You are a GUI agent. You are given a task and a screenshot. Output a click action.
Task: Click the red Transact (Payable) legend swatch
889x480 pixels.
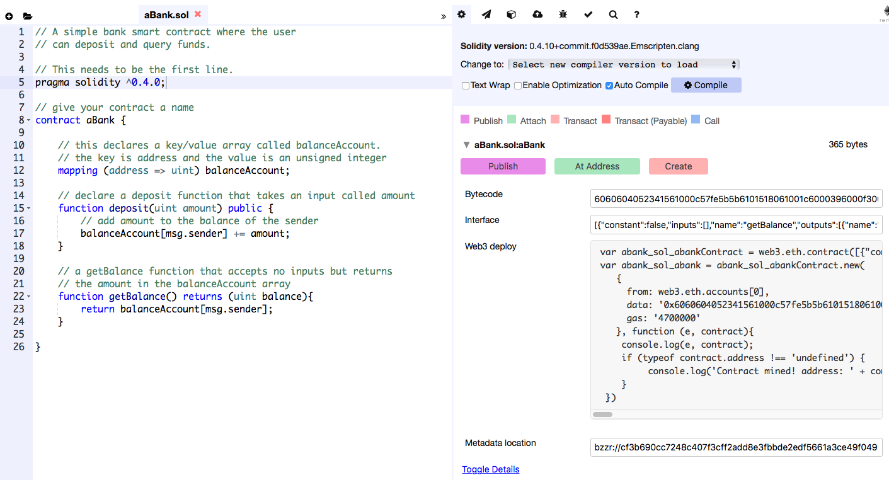click(x=606, y=119)
